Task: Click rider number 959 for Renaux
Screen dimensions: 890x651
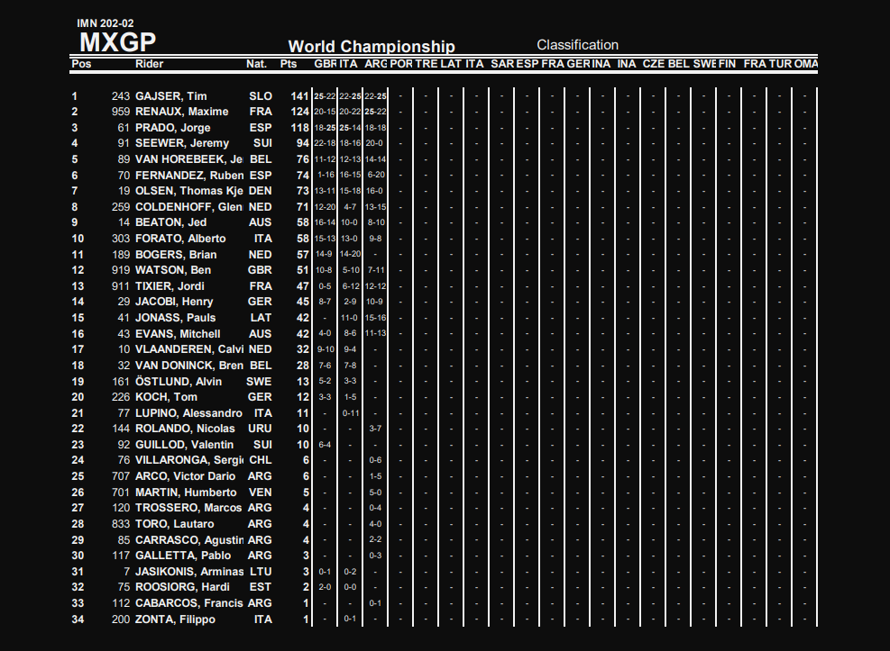Action: tap(121, 112)
